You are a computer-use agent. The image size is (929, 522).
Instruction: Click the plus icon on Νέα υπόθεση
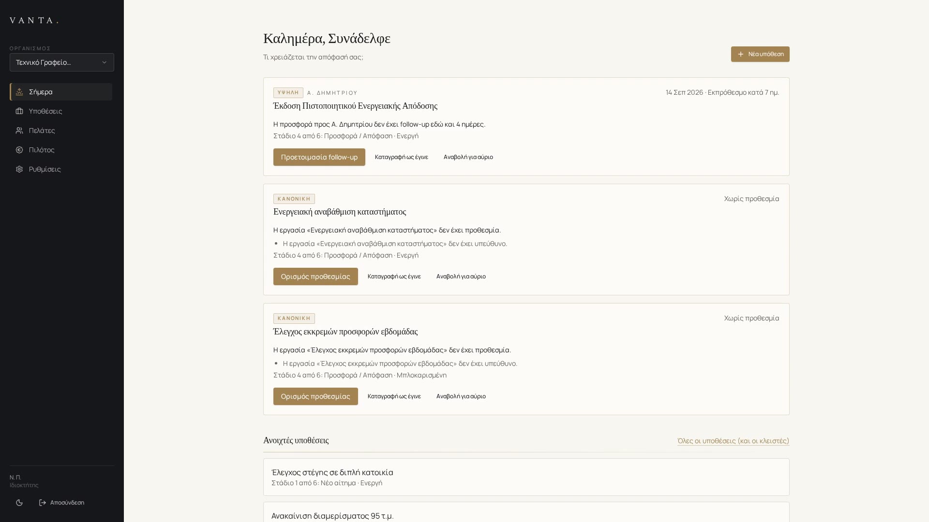pyautogui.click(x=740, y=54)
